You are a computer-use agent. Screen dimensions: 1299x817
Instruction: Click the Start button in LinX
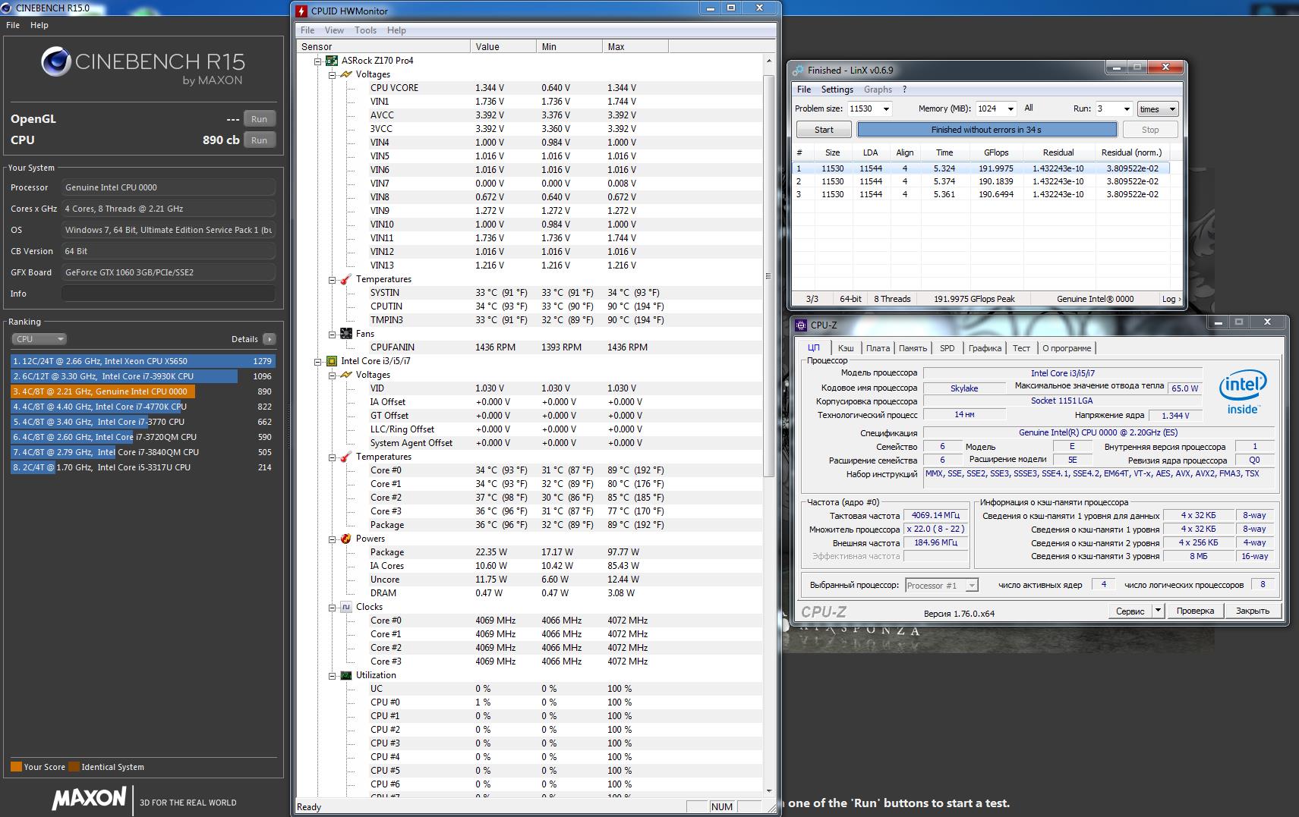coord(824,130)
